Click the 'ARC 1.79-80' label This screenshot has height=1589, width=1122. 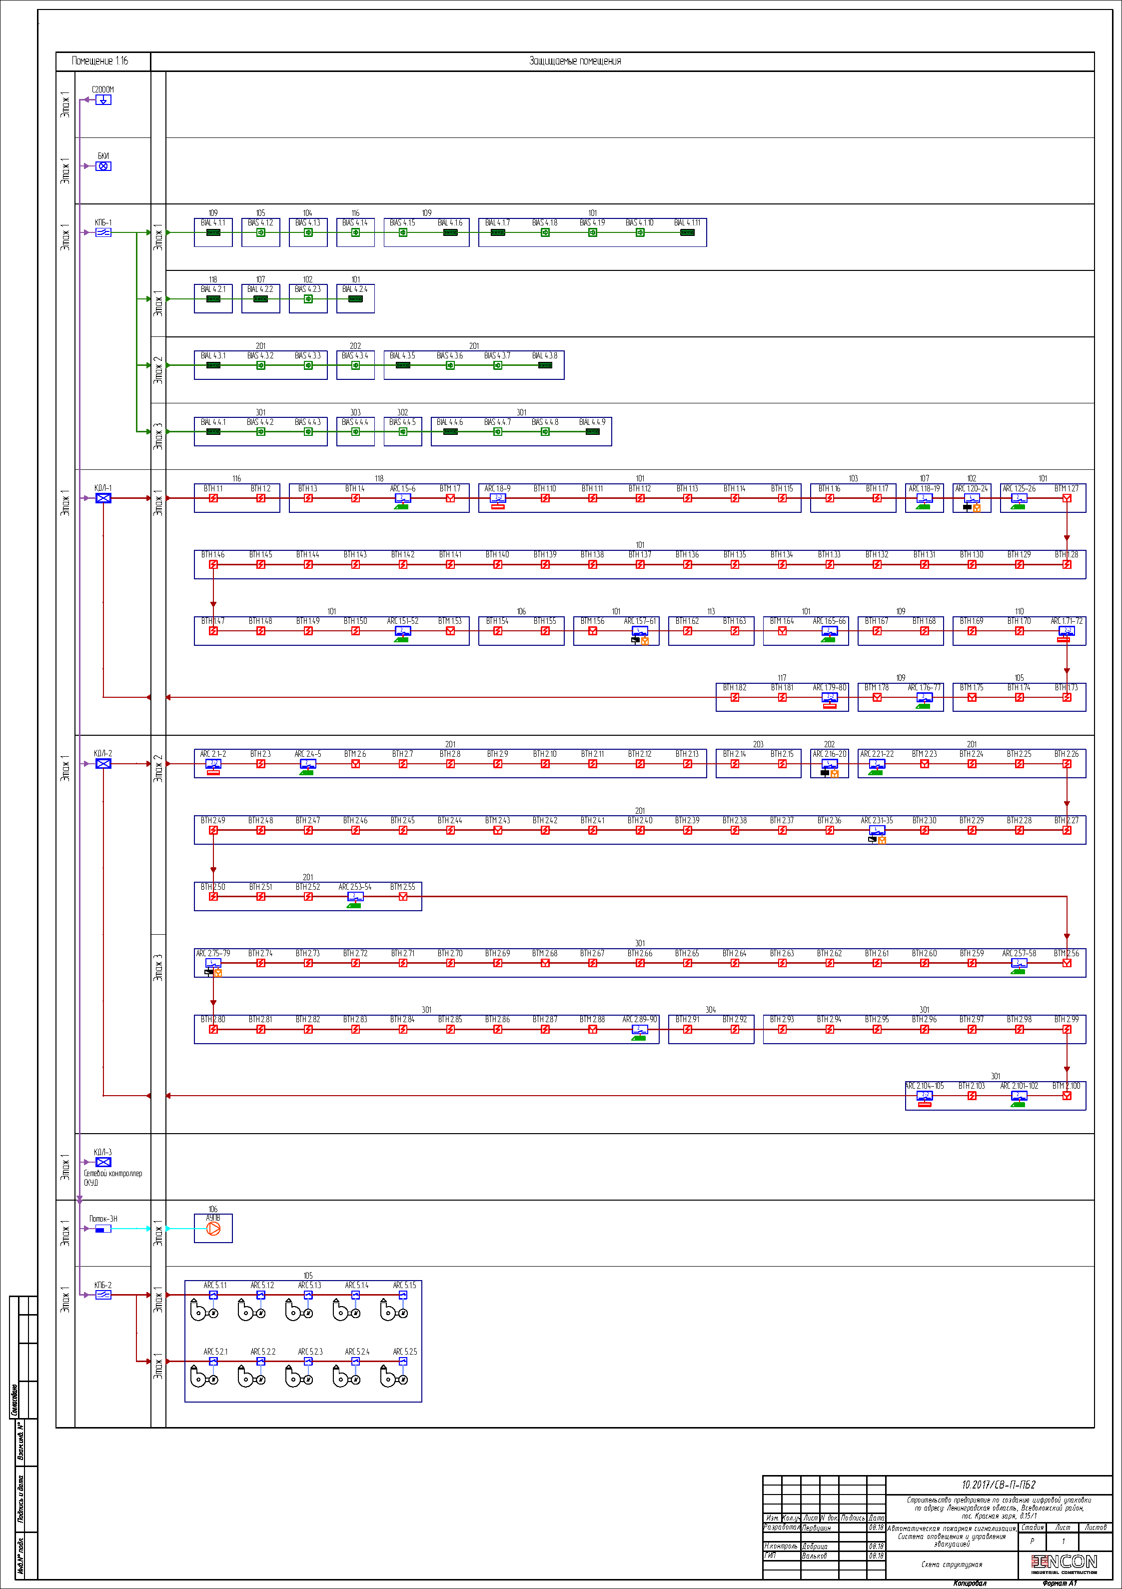coord(829,687)
